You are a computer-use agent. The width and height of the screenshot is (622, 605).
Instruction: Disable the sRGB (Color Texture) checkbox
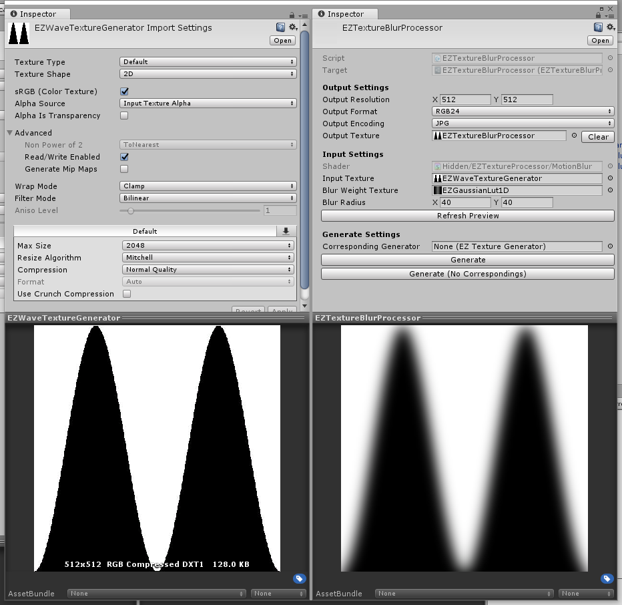click(125, 91)
